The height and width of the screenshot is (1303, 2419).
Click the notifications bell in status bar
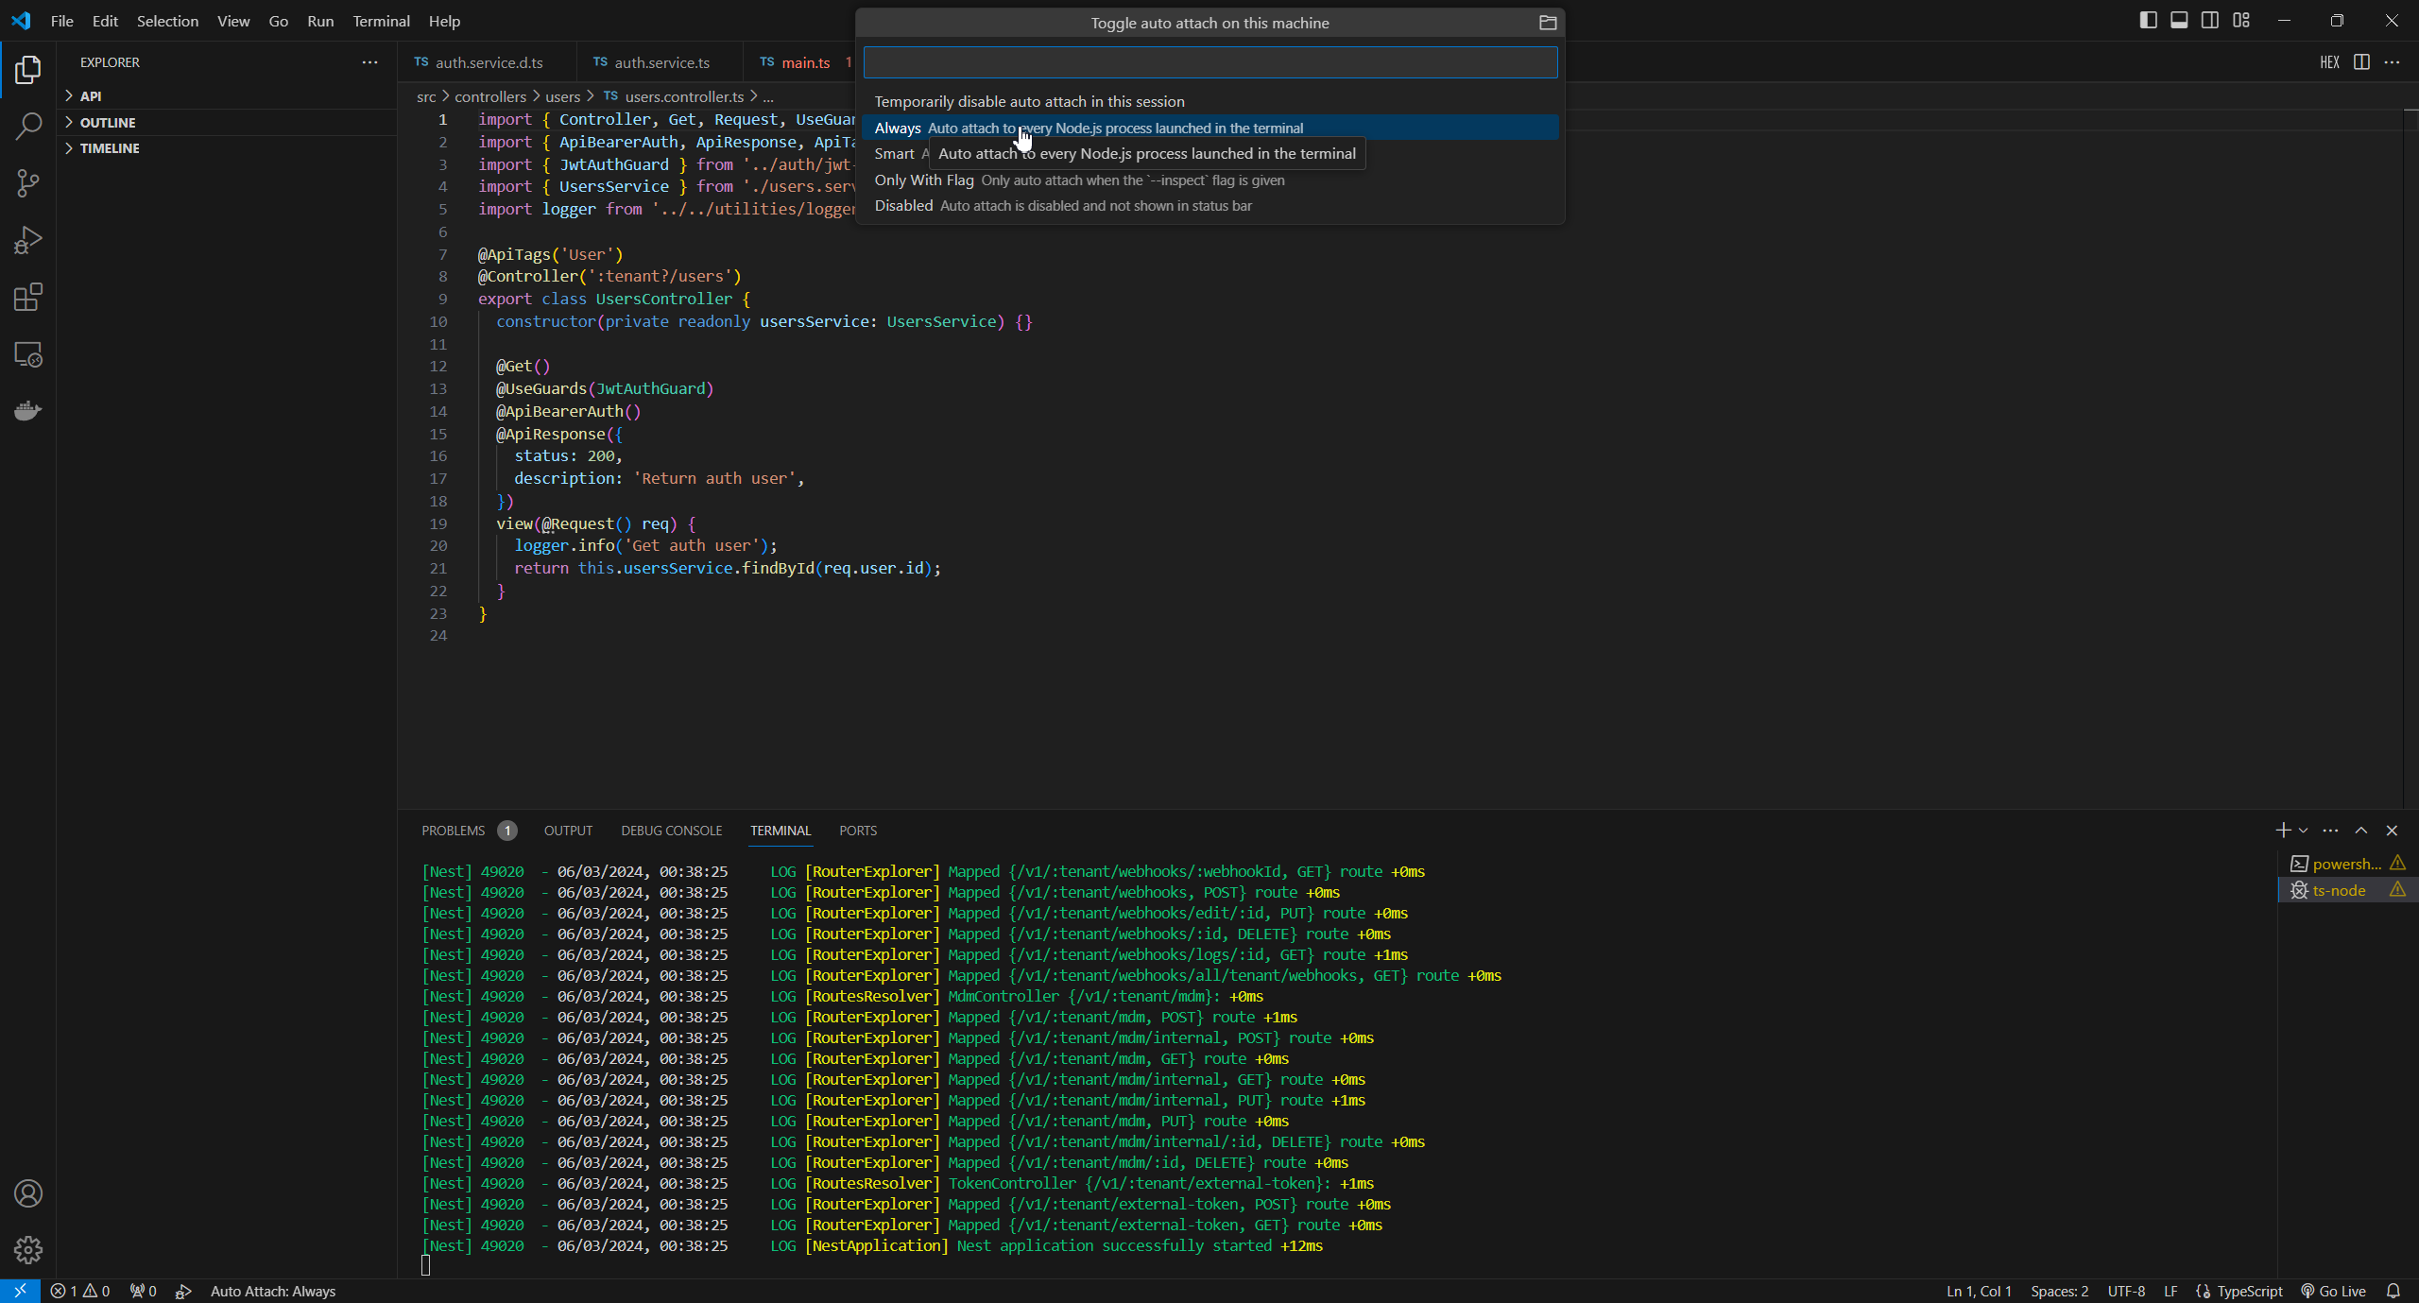pos(2393,1291)
